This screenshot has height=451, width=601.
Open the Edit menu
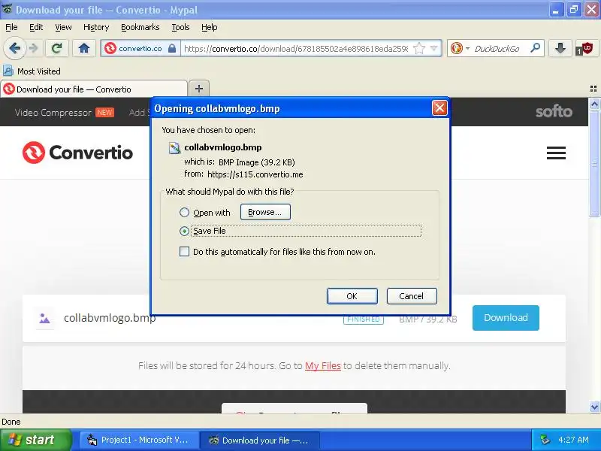point(36,27)
